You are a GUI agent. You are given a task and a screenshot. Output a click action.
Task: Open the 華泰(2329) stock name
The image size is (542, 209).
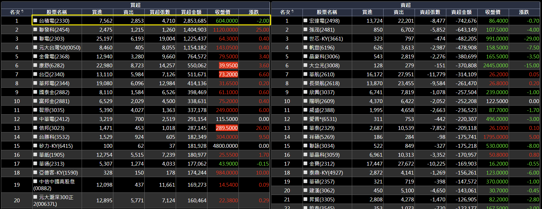coord(322,128)
